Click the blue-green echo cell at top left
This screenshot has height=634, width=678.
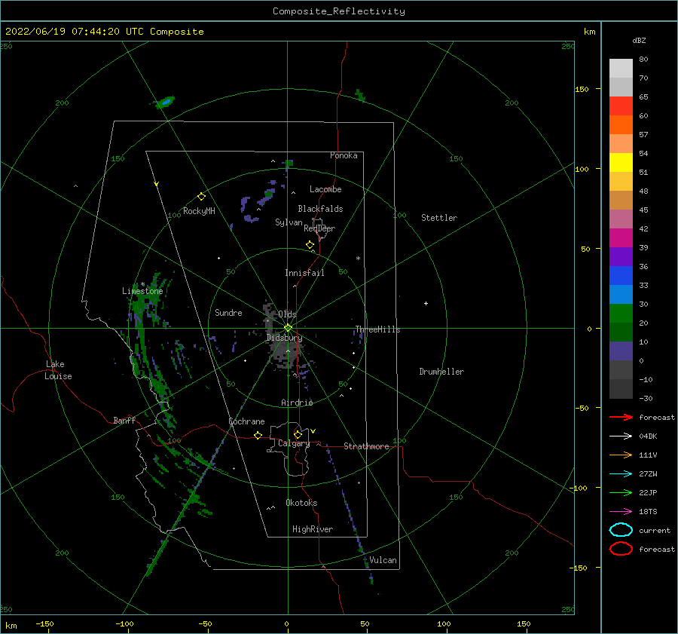click(x=165, y=102)
